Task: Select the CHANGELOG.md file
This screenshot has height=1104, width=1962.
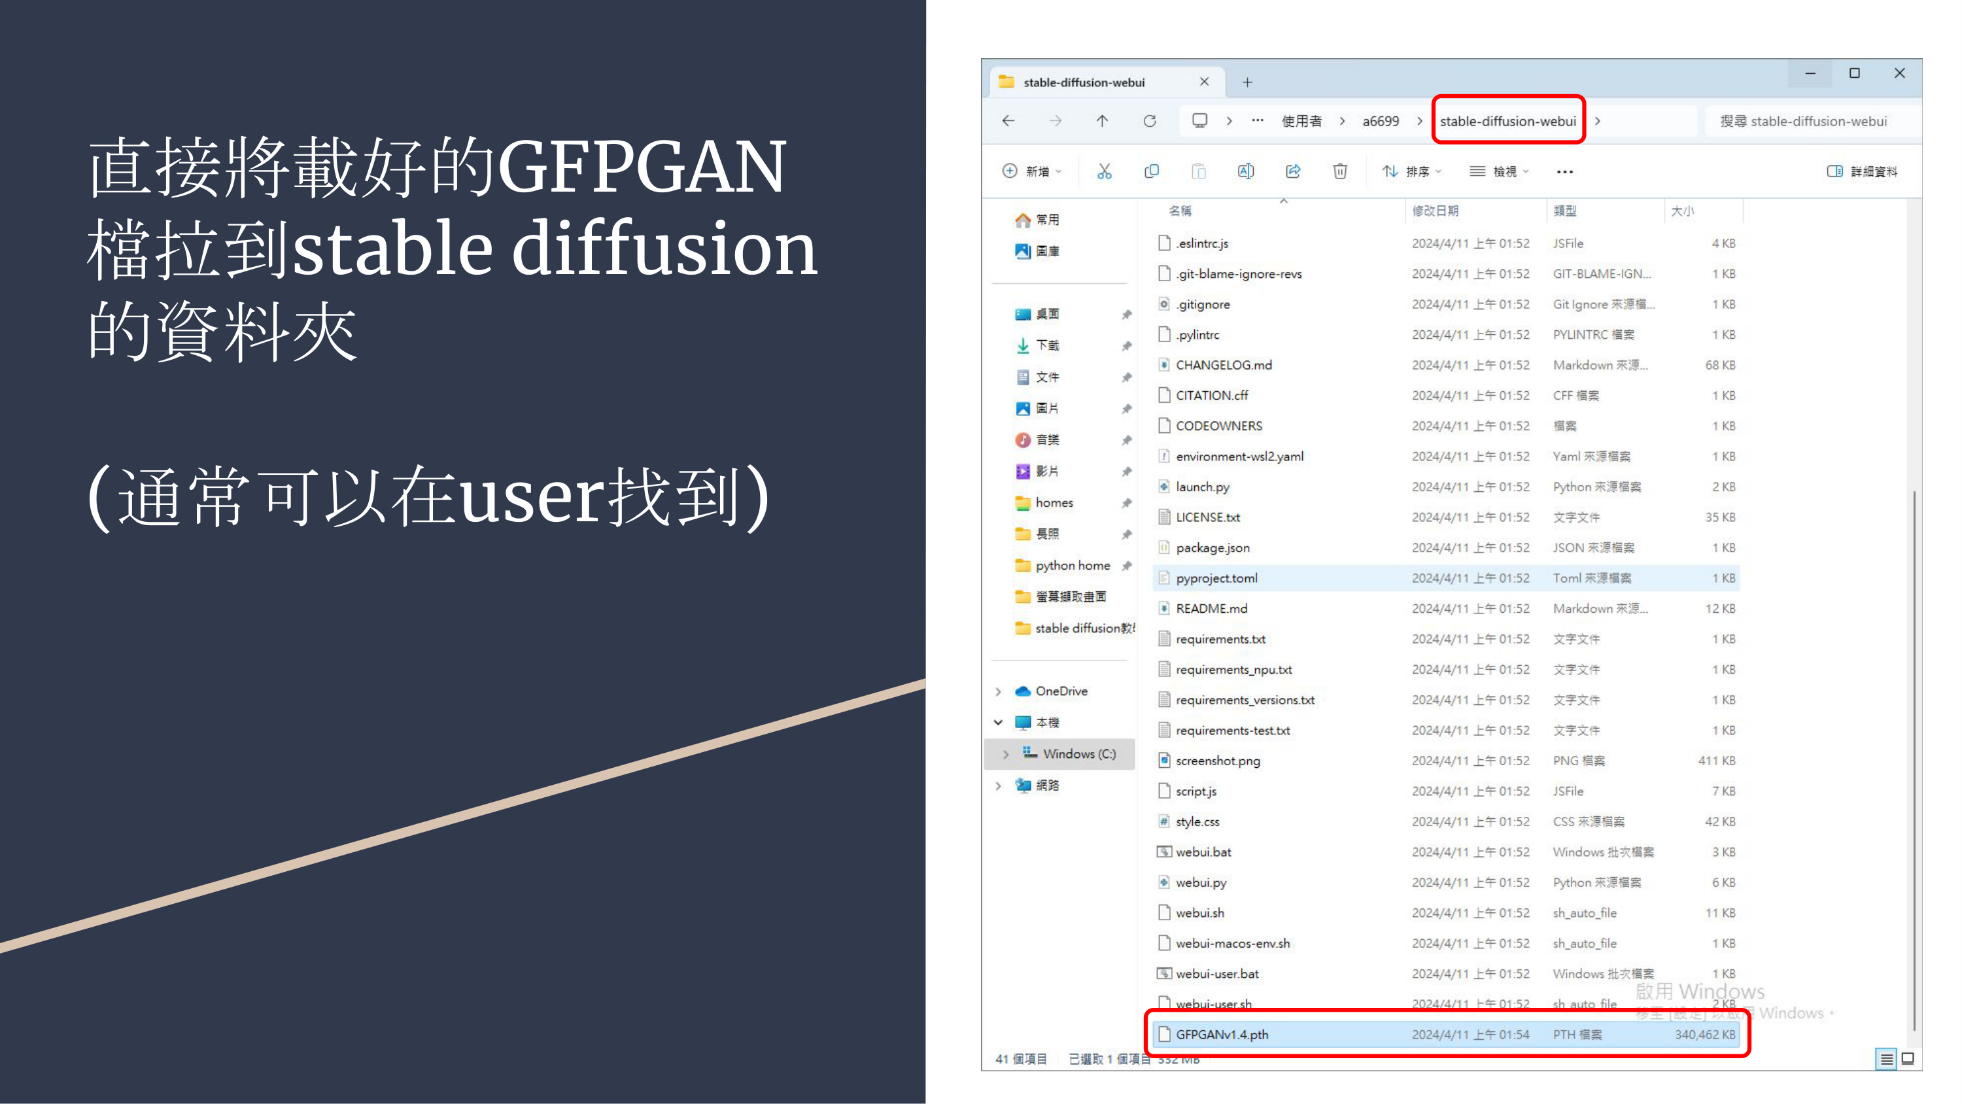Action: pyautogui.click(x=1445, y=365)
